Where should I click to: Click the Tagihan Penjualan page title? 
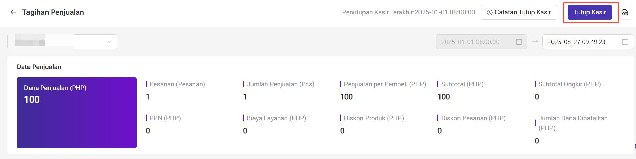(x=53, y=12)
